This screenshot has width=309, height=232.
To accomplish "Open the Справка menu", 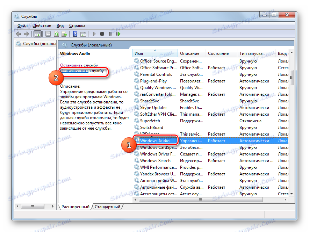I will pos(77,26).
